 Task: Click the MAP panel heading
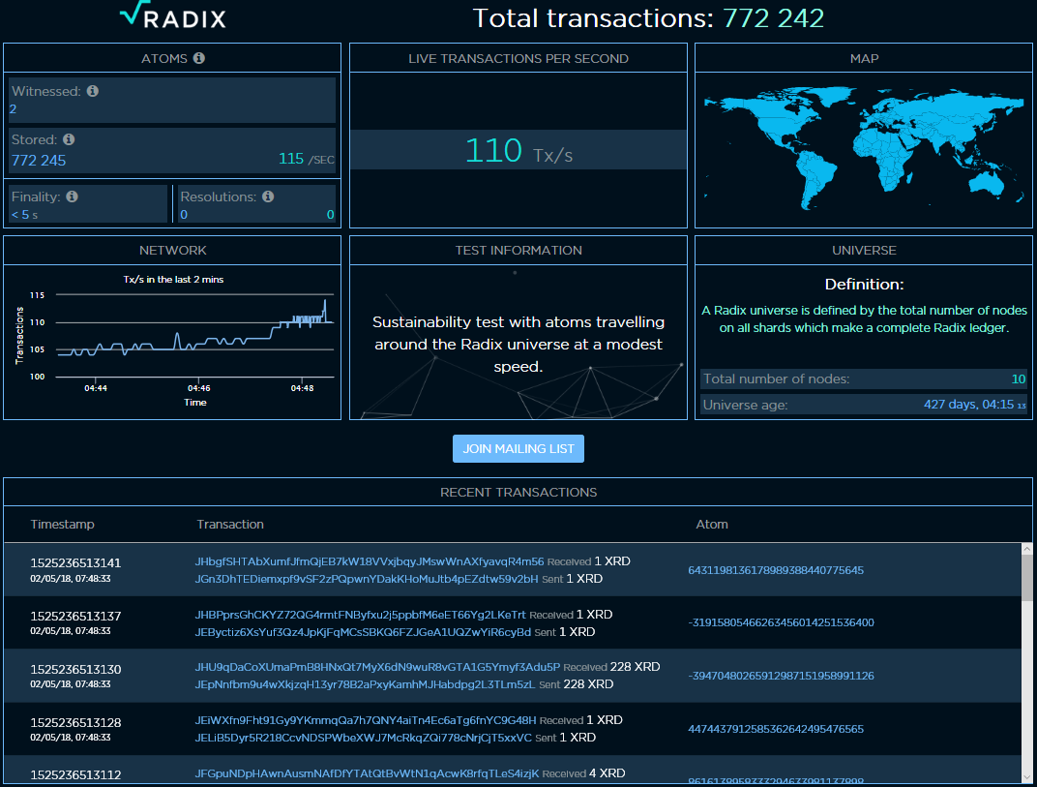[864, 58]
